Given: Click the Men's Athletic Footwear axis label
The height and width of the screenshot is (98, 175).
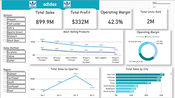Looking at the screenshot, I should [72, 59].
